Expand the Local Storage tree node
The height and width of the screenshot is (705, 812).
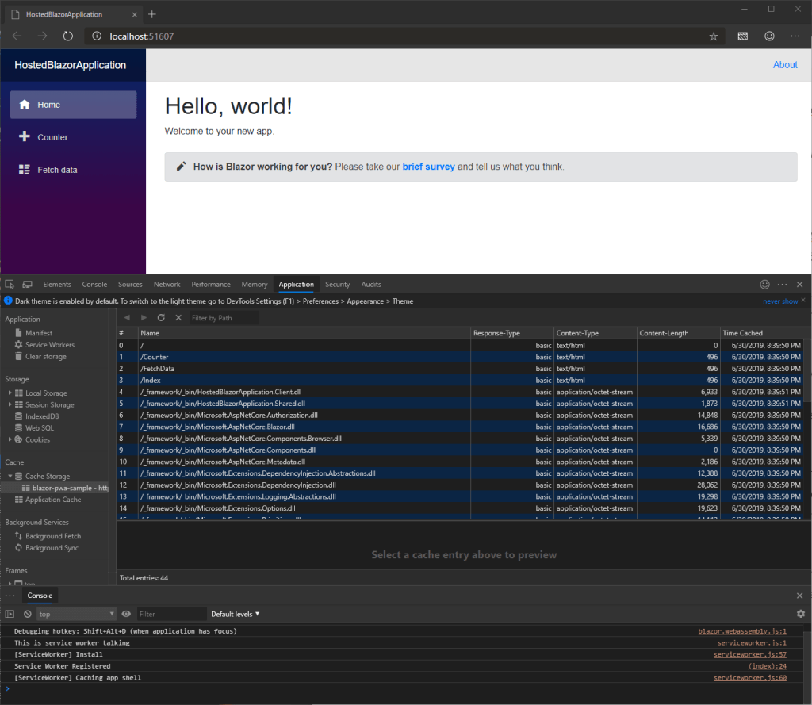(10, 393)
